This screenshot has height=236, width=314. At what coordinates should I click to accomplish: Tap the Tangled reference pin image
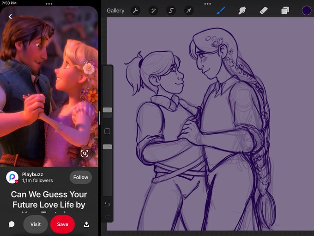tap(49, 87)
